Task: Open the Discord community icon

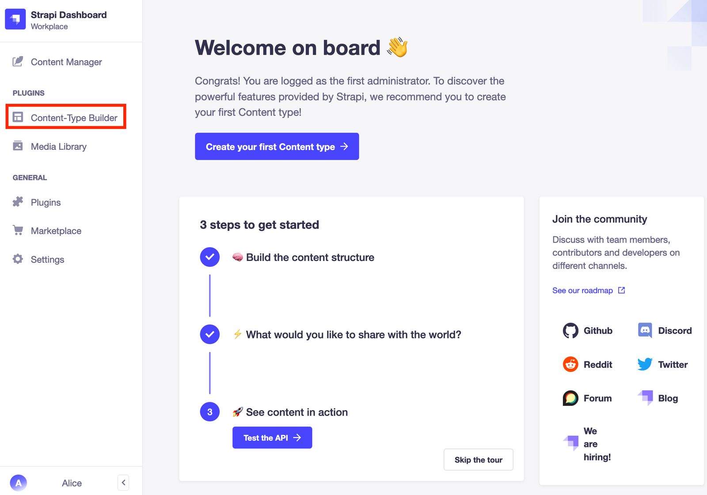Action: (646, 330)
